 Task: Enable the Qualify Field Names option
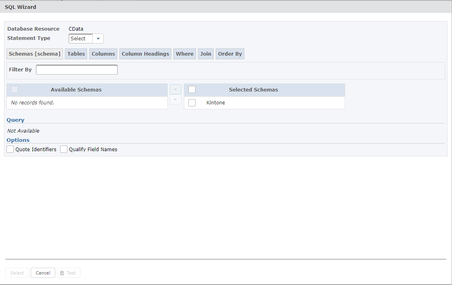tap(64, 149)
